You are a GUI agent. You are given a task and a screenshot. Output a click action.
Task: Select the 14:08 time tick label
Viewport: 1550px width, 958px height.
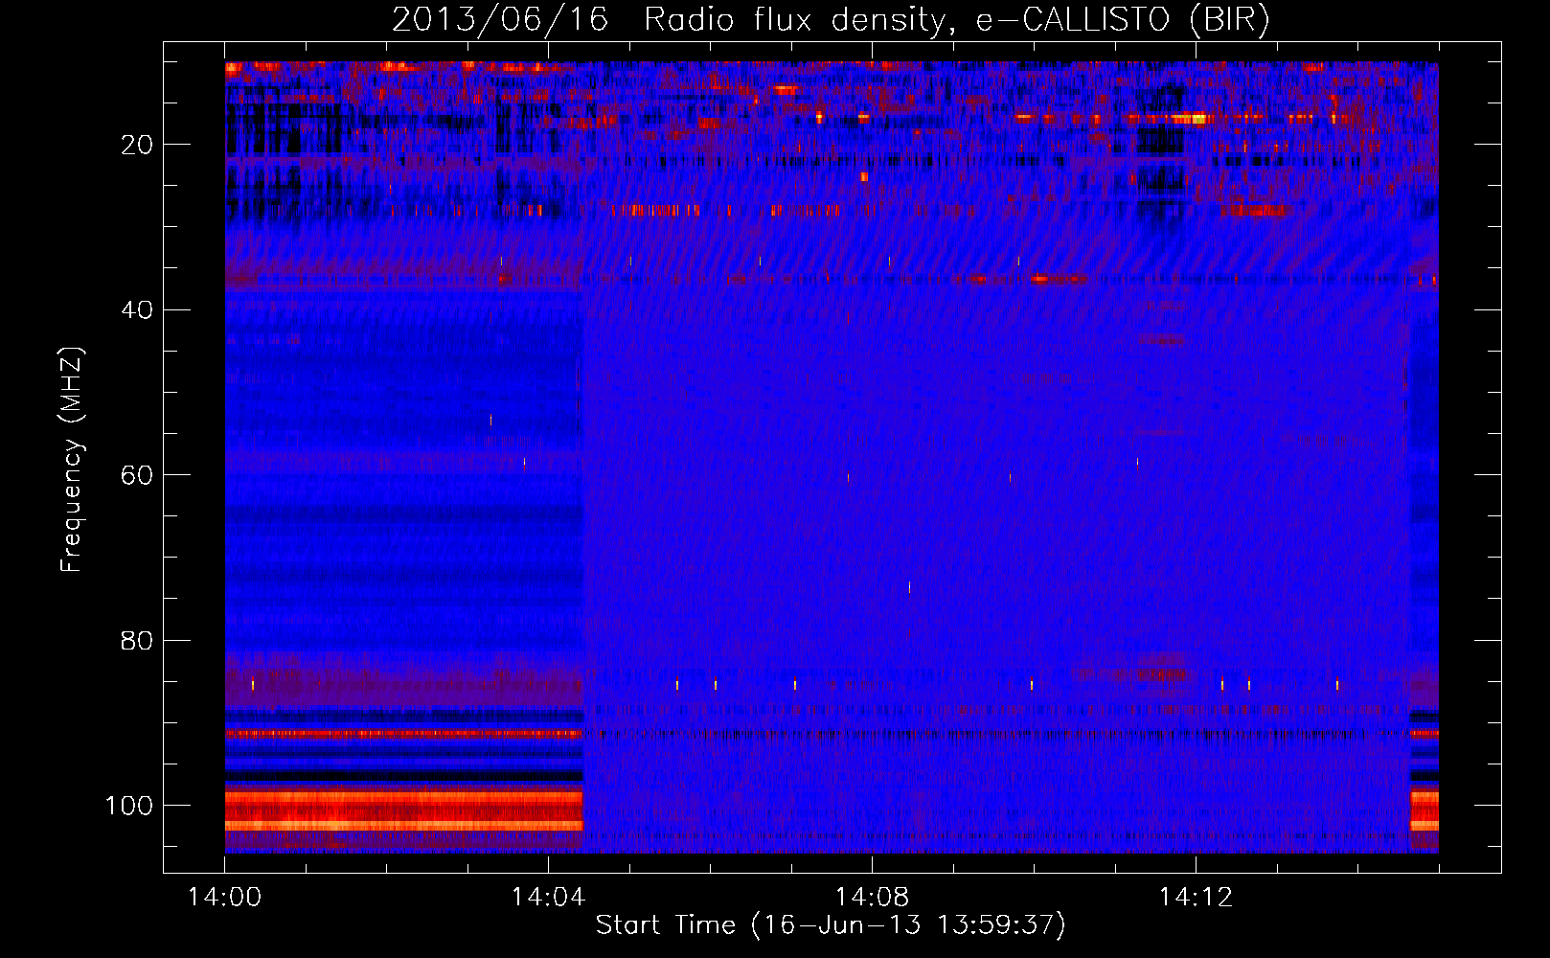click(x=872, y=898)
